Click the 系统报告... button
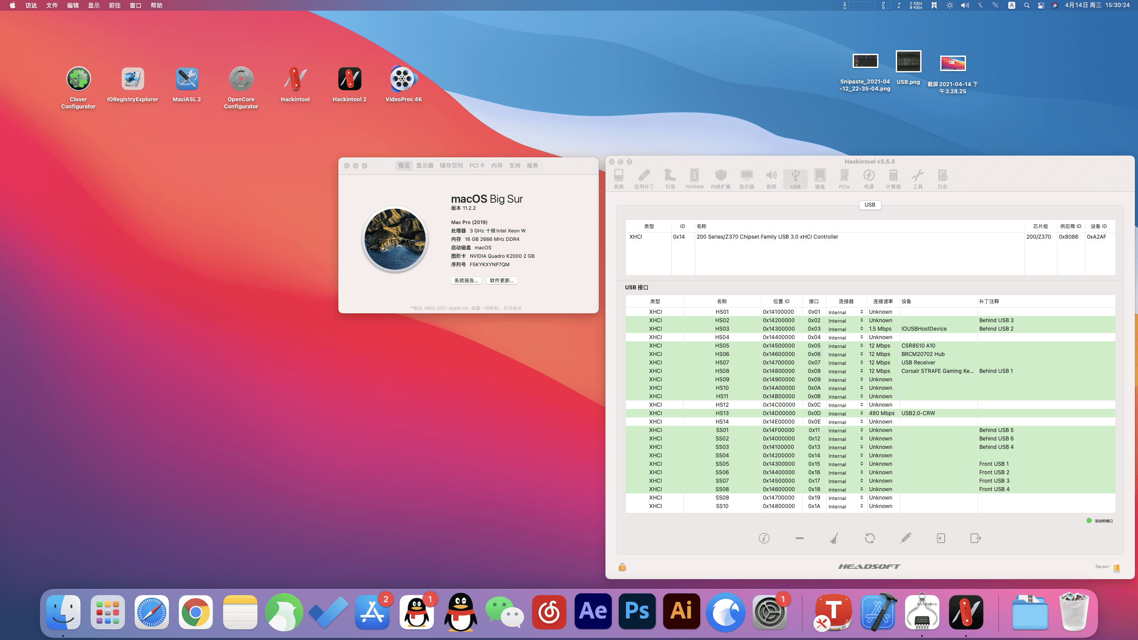The width and height of the screenshot is (1138, 640). coord(466,280)
